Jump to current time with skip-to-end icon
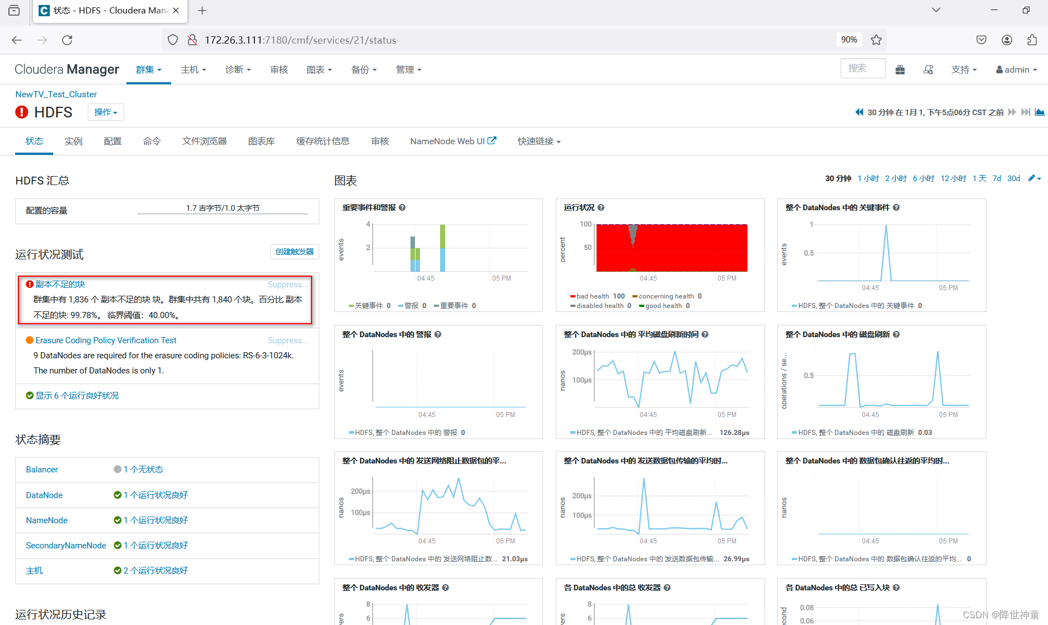The image size is (1048, 625). point(1026,112)
